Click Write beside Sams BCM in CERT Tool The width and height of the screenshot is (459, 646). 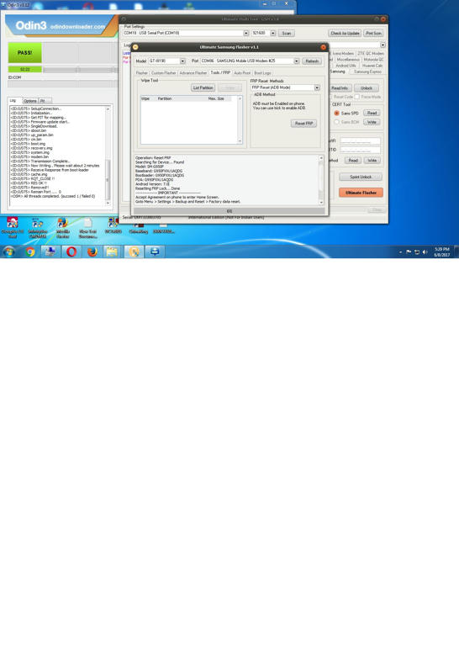click(x=372, y=122)
